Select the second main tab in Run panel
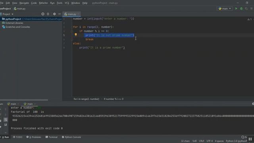The height and width of the screenshot is (143, 254). pos(30,104)
